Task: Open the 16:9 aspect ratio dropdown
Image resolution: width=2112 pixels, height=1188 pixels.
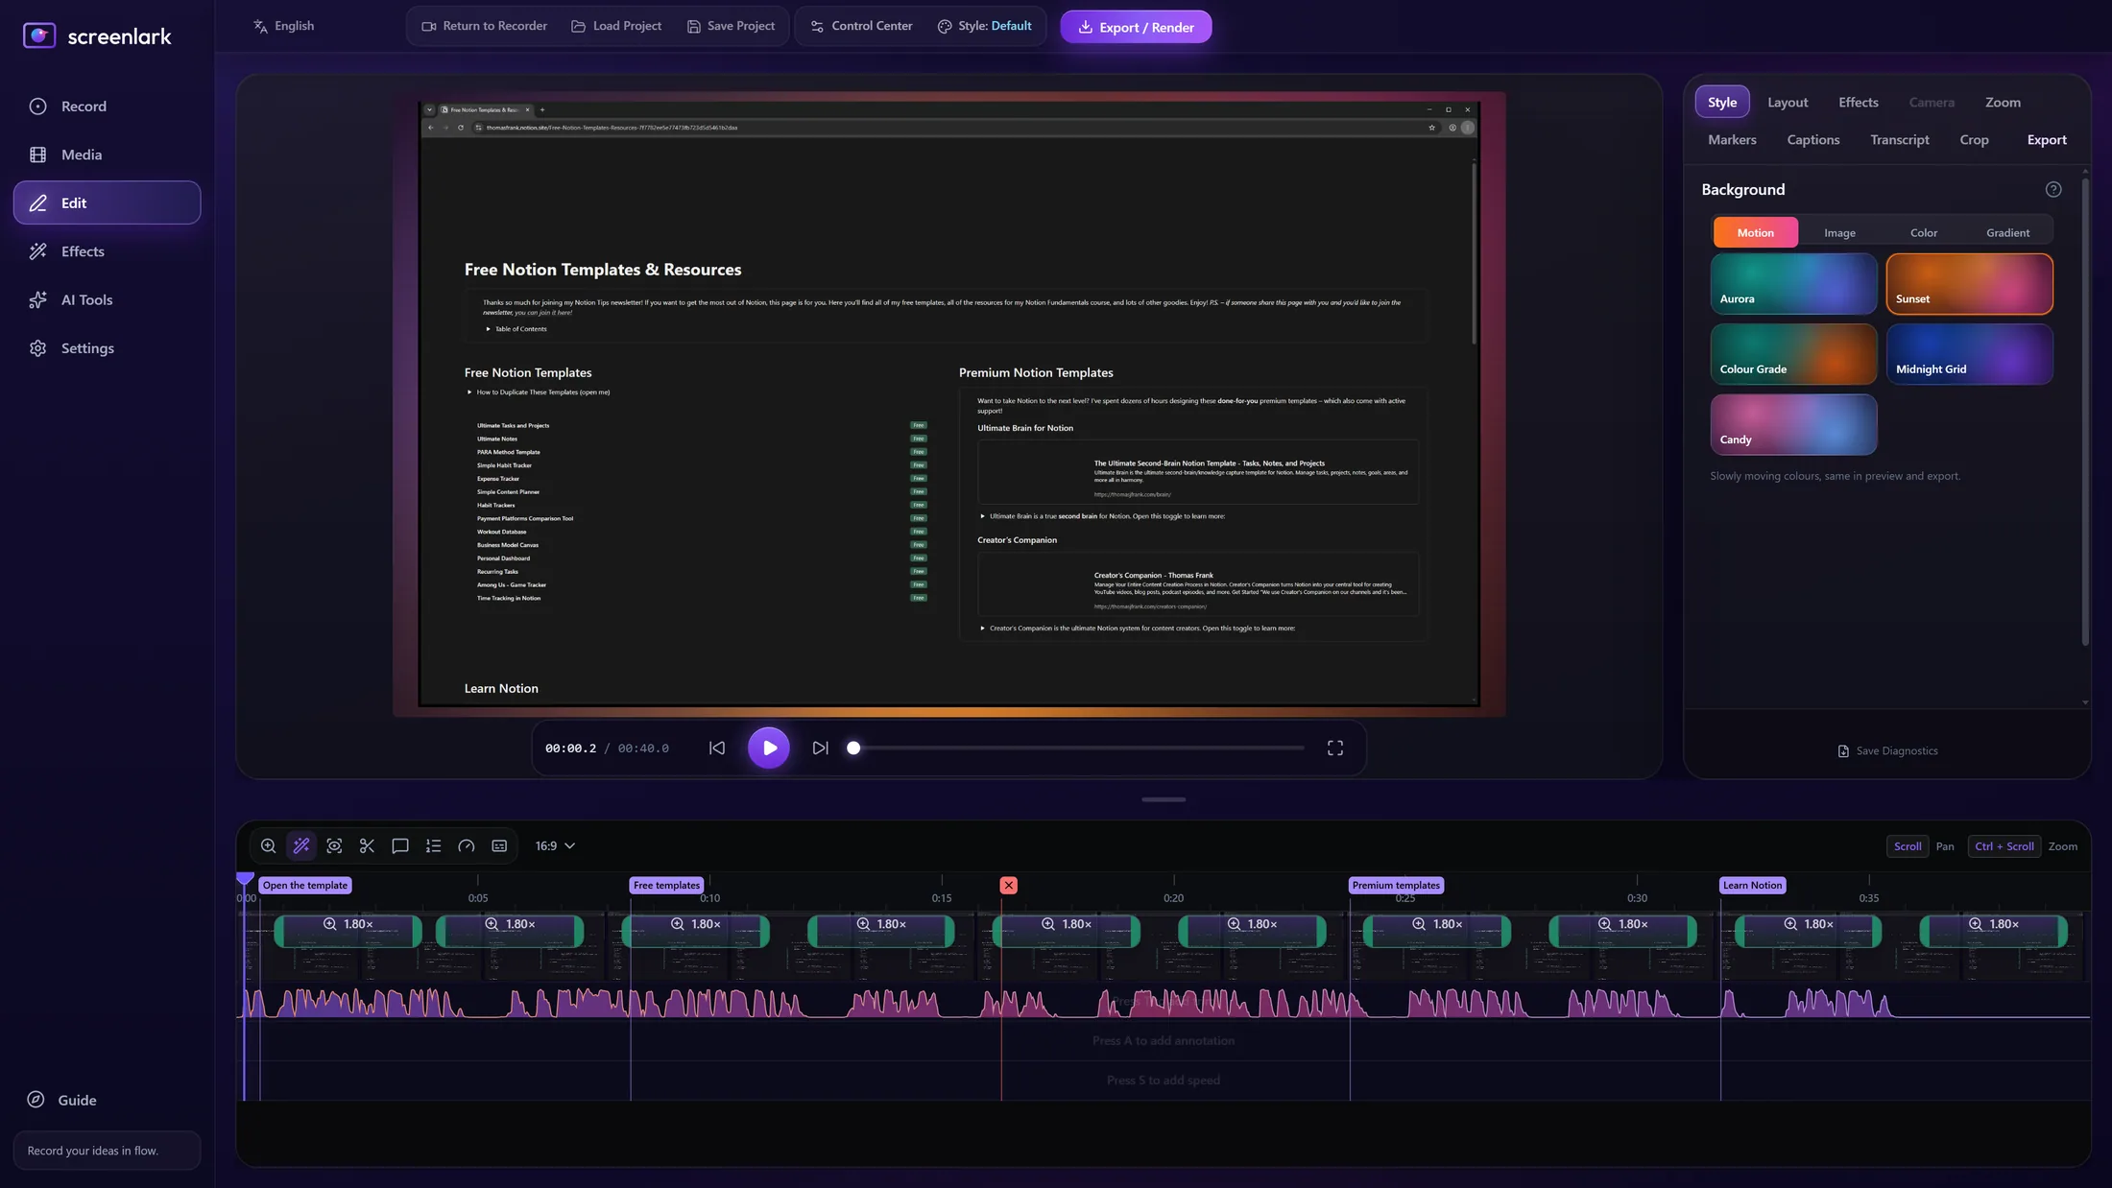Action: point(555,846)
